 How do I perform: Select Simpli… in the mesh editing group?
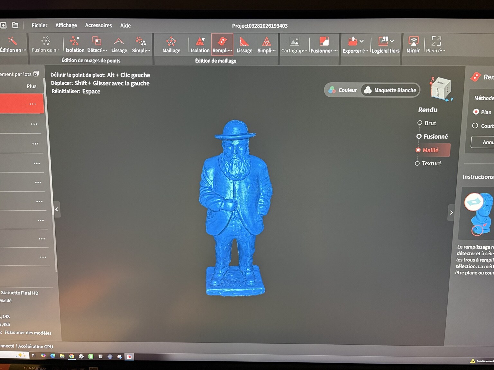[266, 44]
